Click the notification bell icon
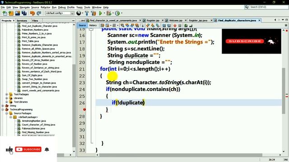289x162 pixels. pos(47,149)
